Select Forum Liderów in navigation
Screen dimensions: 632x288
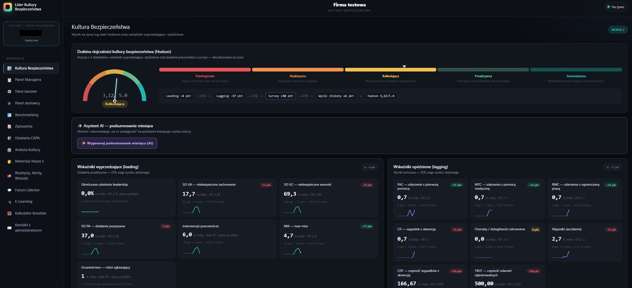31,190
